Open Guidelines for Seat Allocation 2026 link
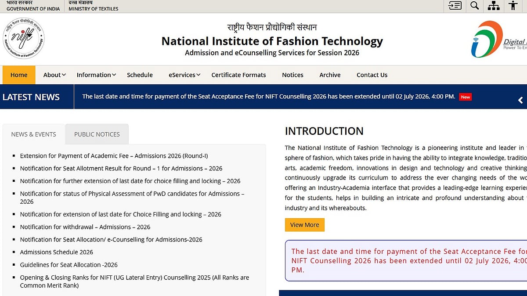Image resolution: width=527 pixels, height=296 pixels. [69, 265]
